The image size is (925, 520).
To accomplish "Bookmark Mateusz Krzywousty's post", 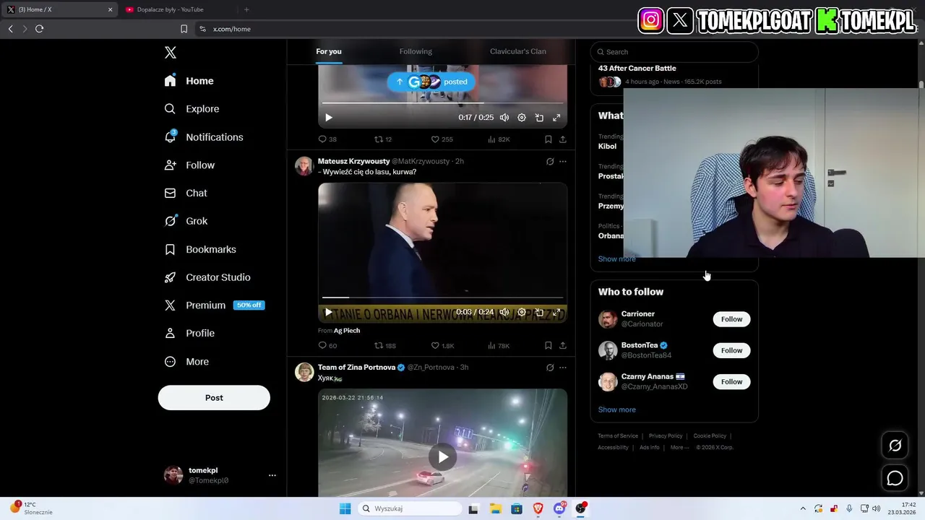I will (x=548, y=346).
